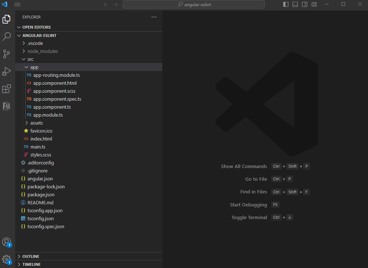
Task: Toggle the Primary Side Bar visibility
Action: pos(286,4)
